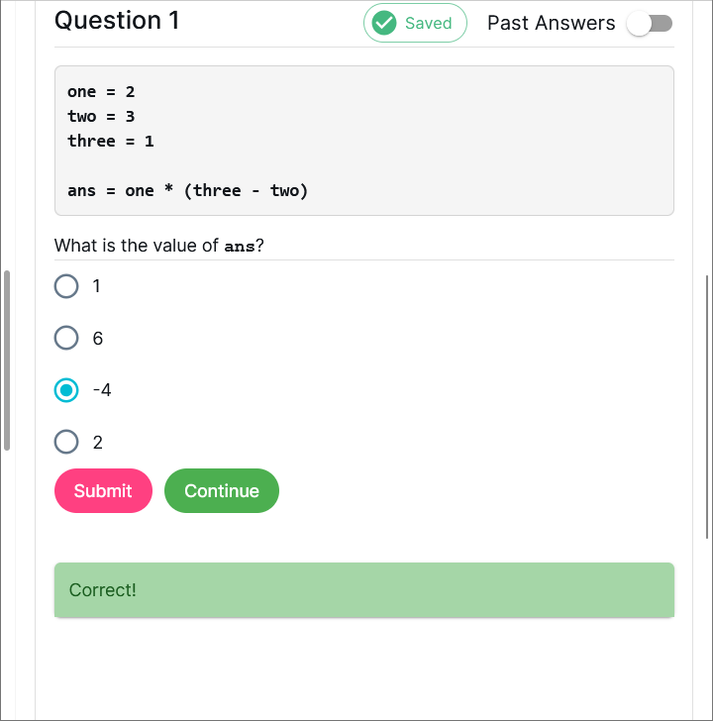Click the Past Answers label
Screen dimensions: 713x721
551,23
